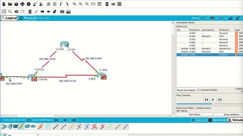This screenshot has width=243, height=136.
Task: Redo the last action
Action: [x=67, y=4]
